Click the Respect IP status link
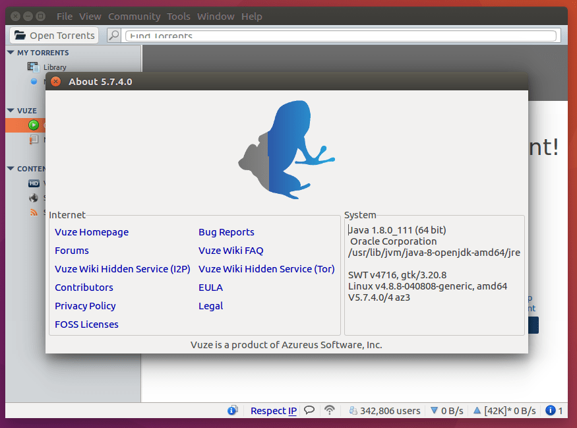 point(274,411)
